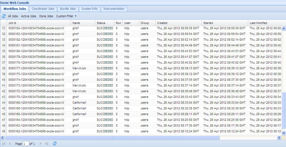Sort by Run column header

pyautogui.click(x=118, y=23)
